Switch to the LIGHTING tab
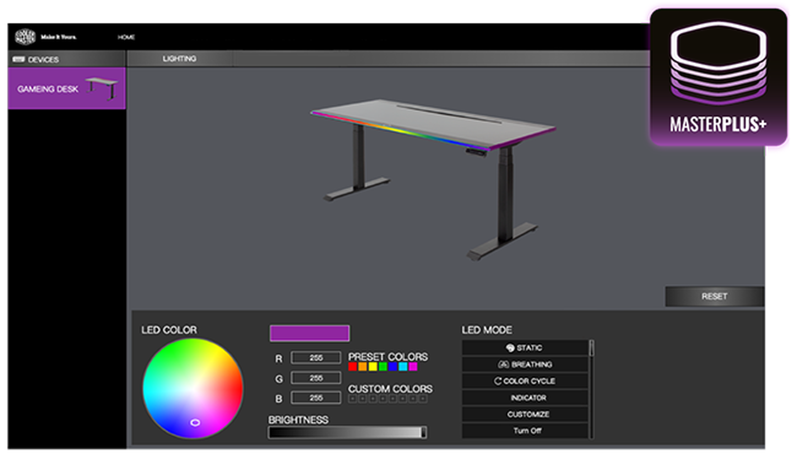The image size is (797, 465). (179, 59)
